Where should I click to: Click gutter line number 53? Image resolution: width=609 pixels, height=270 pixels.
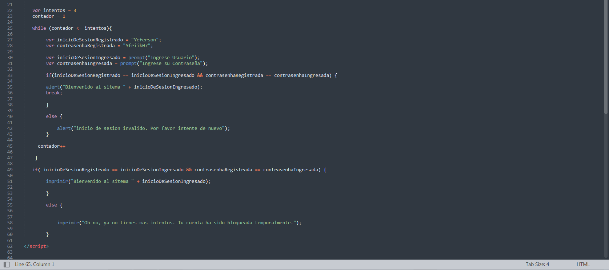(x=10, y=193)
